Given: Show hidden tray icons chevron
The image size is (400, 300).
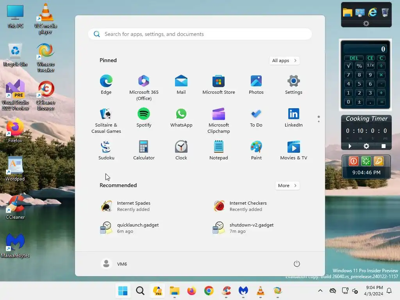Looking at the screenshot, I should tap(320, 291).
